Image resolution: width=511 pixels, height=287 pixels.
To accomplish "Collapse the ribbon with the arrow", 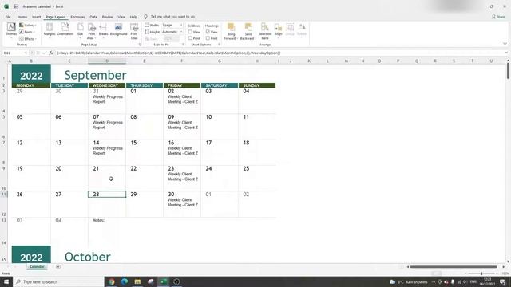I will 505,44.
